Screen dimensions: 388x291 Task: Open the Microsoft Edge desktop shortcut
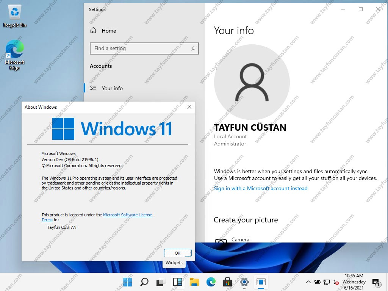point(15,55)
